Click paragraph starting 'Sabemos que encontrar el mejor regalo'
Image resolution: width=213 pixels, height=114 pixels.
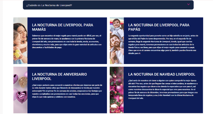67,41
